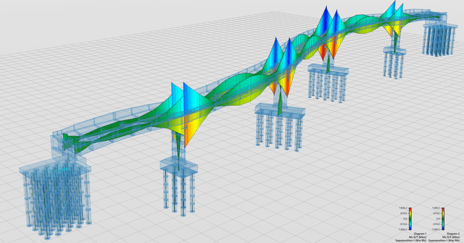Click the Diagram 1 color scale bar
Viewport: 464px width, 243px height.
[411, 219]
